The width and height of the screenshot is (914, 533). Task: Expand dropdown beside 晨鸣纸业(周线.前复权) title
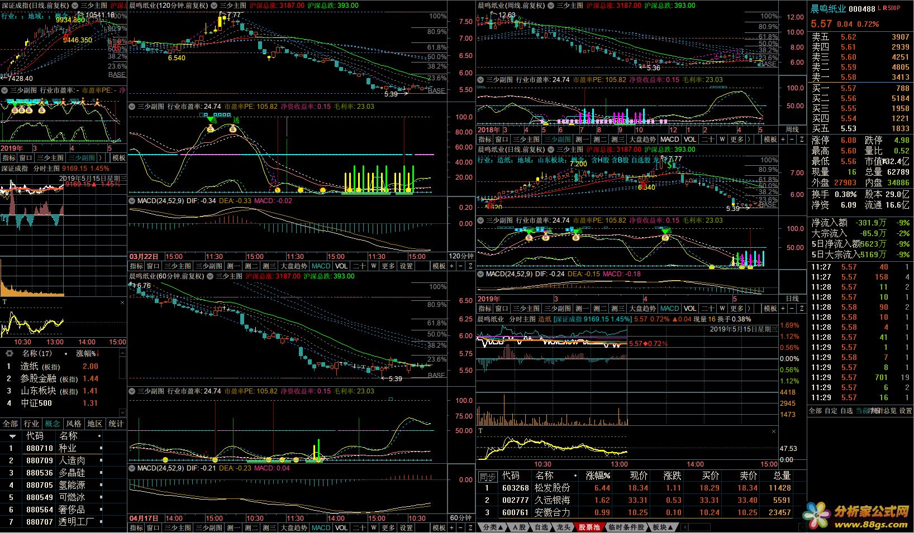click(552, 6)
